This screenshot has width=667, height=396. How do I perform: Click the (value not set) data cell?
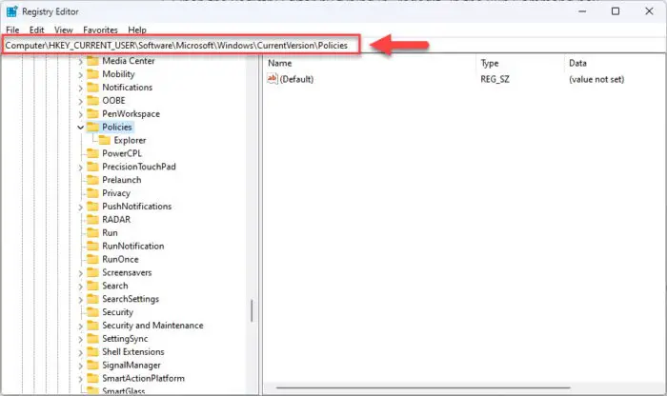[x=596, y=79]
